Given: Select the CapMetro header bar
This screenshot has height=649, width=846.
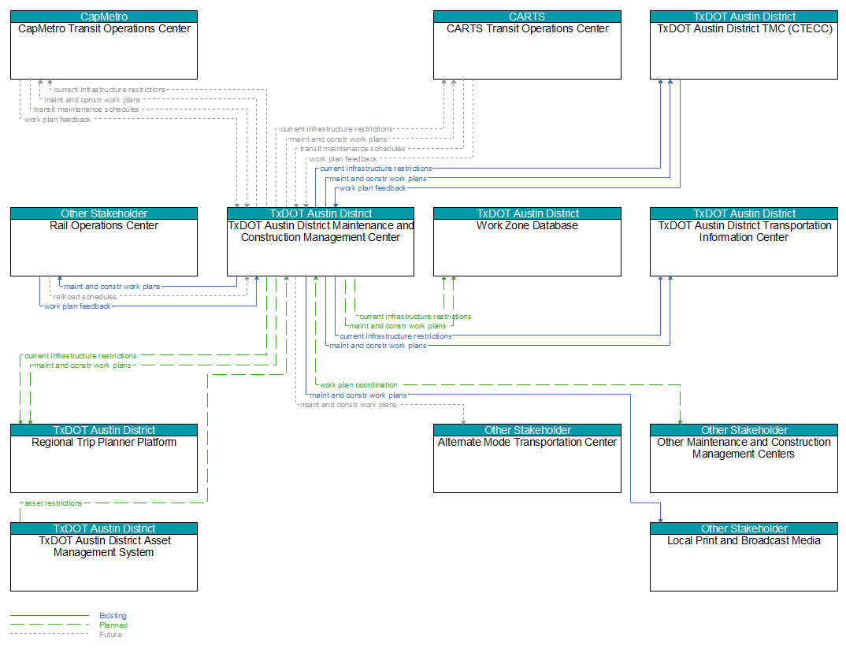Looking at the screenshot, I should (104, 17).
